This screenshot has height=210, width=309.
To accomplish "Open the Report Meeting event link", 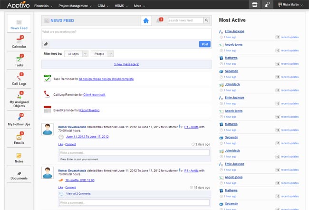I will pos(89,110).
